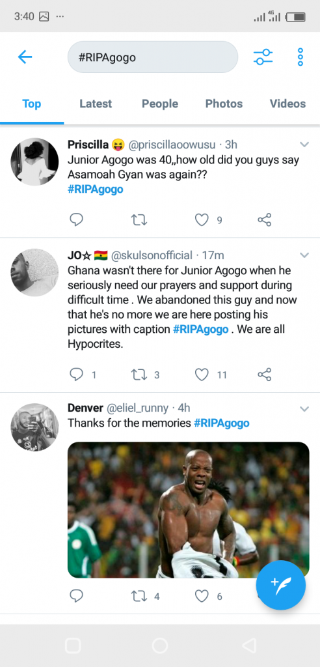320x667 pixels.
Task: Open the footballer photo in Denver's tweet
Action: tap(188, 509)
